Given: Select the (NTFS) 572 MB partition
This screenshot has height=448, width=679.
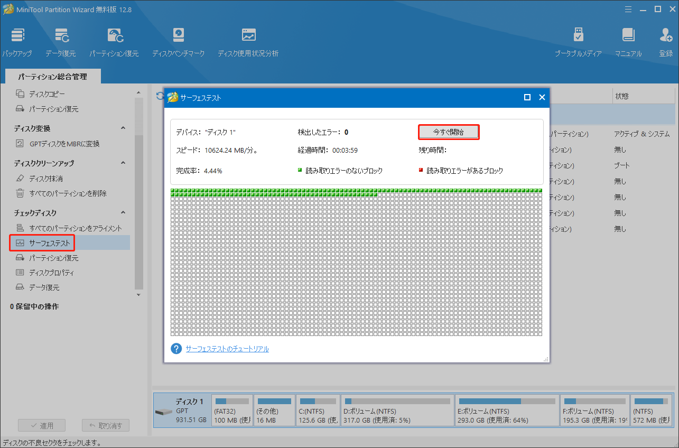Looking at the screenshot, I should pyautogui.click(x=650, y=409).
